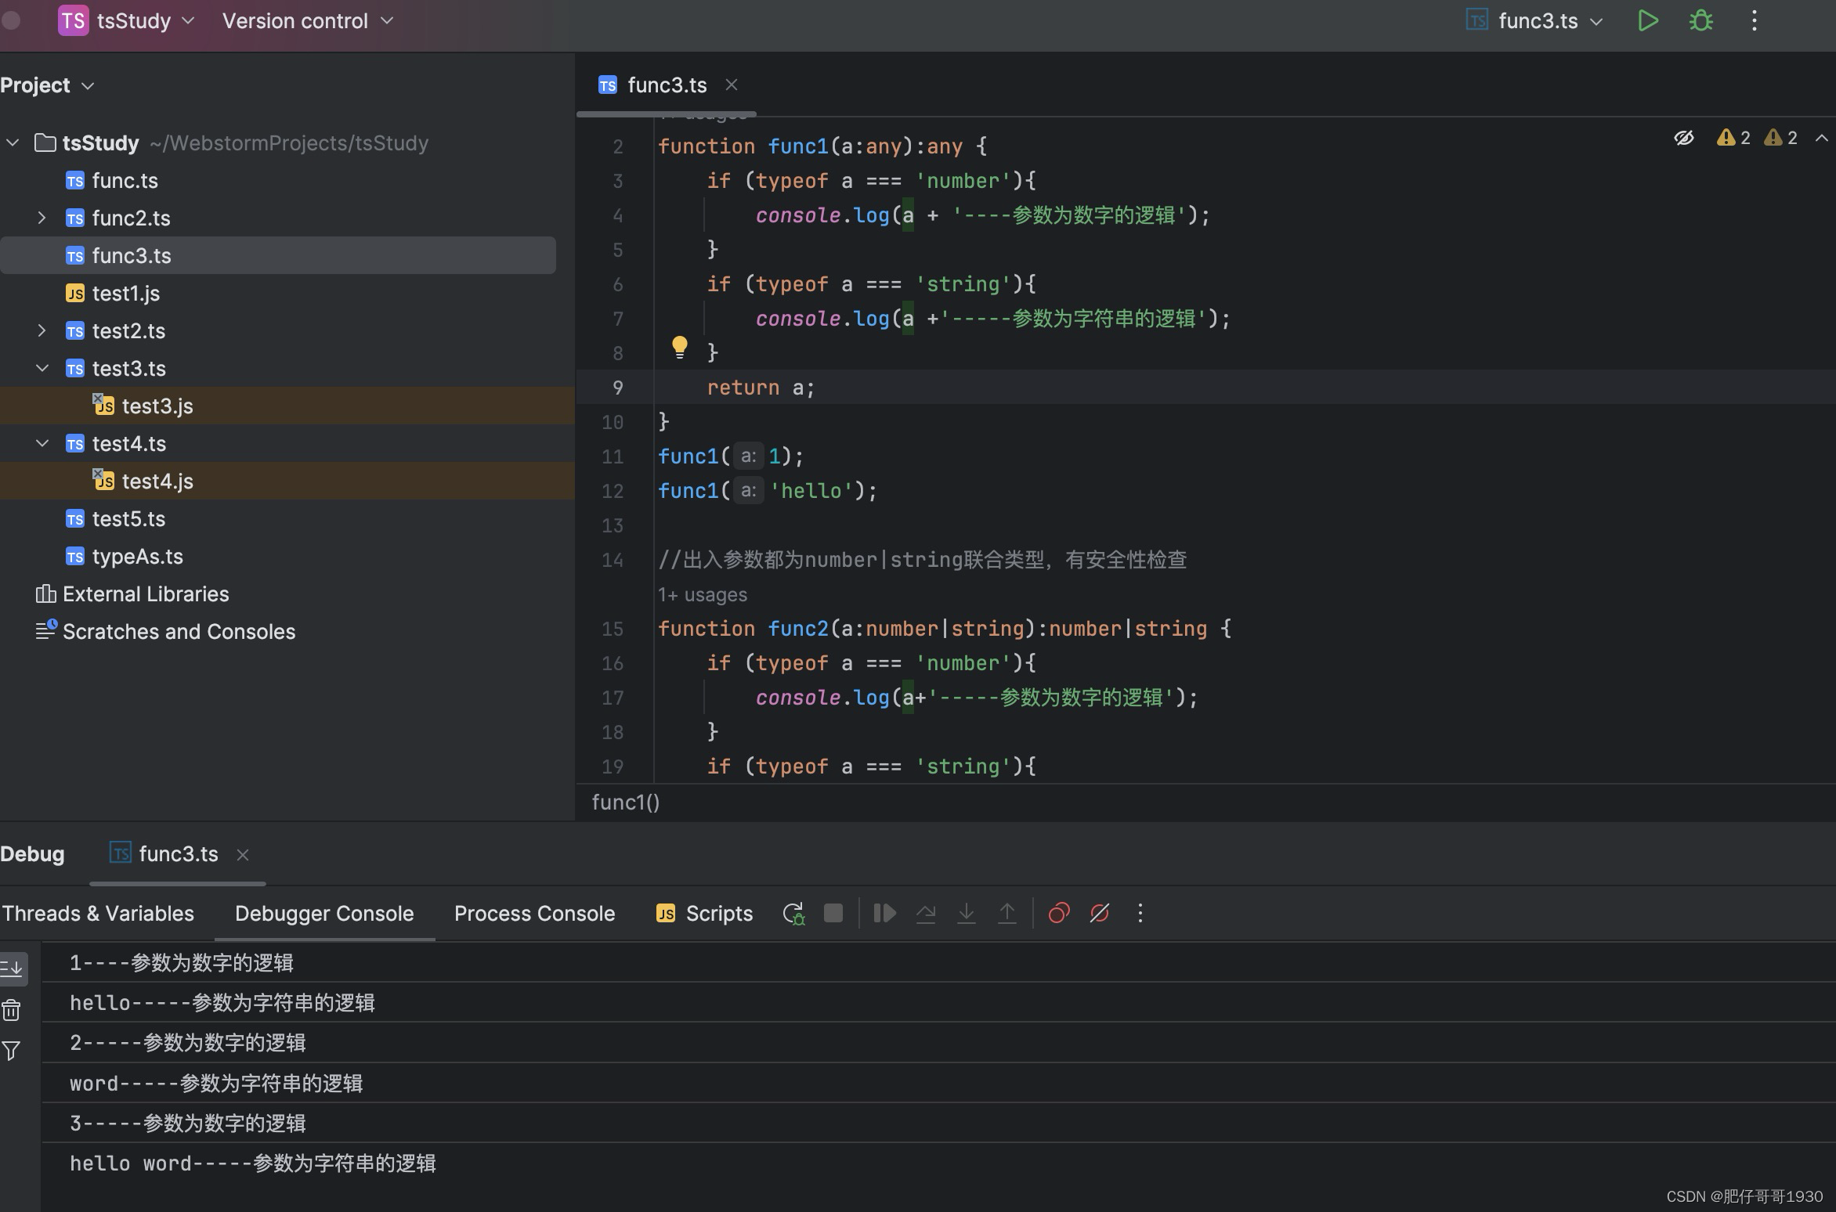Click line number 9 in the gutter
This screenshot has height=1212, width=1836.
click(x=618, y=388)
